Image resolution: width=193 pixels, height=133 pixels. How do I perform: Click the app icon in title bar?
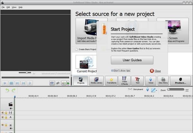(x=2, y=2)
